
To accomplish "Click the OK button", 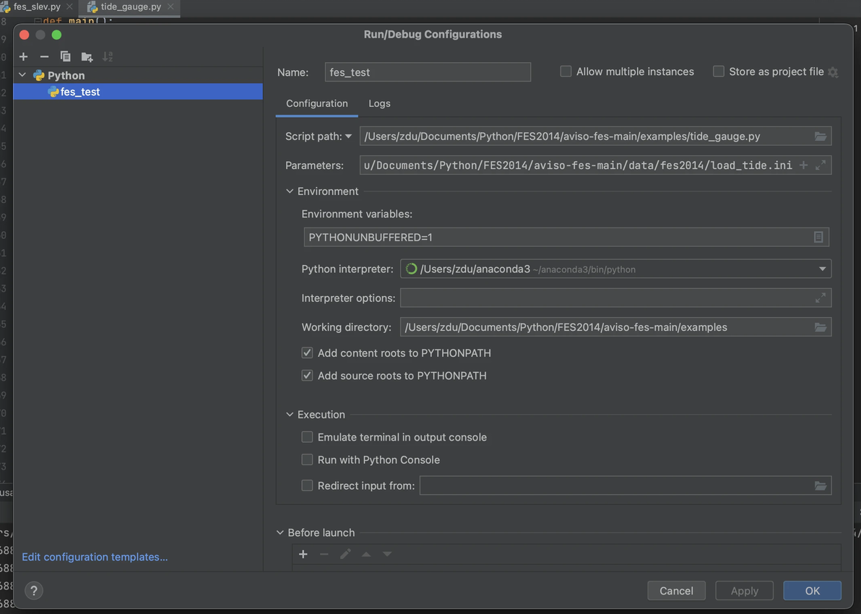I will [812, 590].
